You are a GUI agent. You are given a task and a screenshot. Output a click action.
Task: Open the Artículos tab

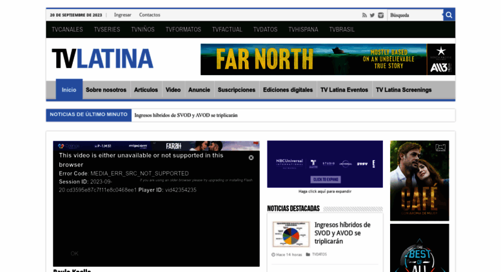[146, 90]
